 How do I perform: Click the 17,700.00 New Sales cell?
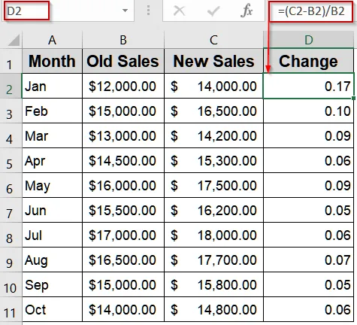pos(213,260)
